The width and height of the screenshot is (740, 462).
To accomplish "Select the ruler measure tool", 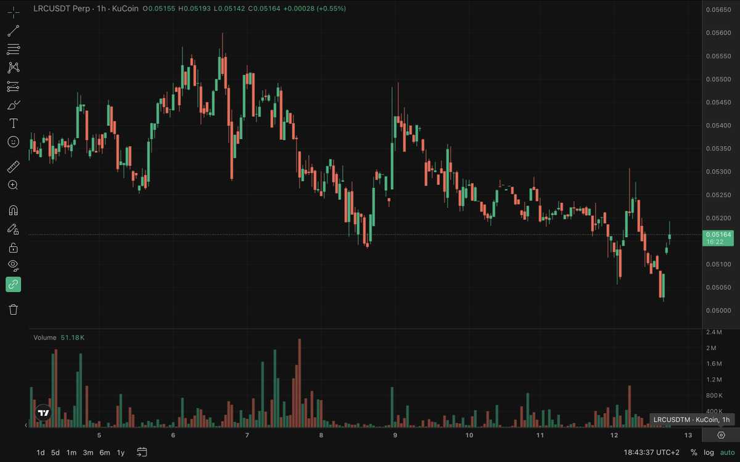I will pyautogui.click(x=13, y=166).
